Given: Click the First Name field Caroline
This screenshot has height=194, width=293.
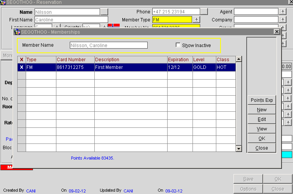Looking at the screenshot, I should click(71, 20).
